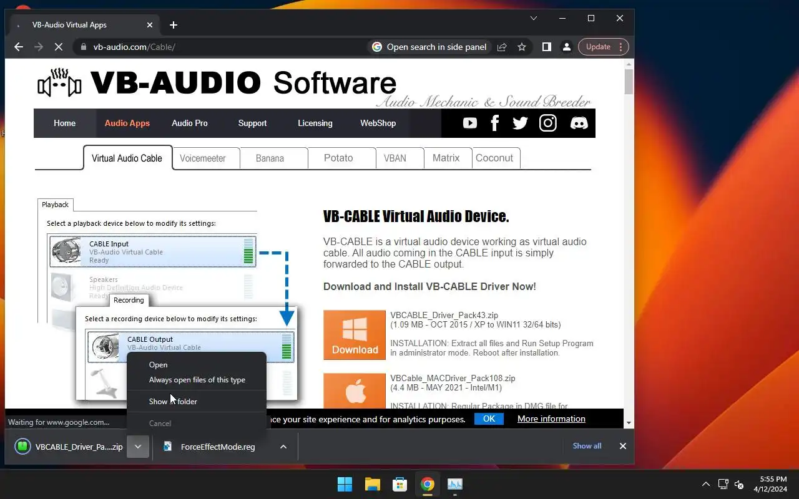Stop loading the page with the X button
Viewport: 799px width, 499px height.
pos(57,47)
